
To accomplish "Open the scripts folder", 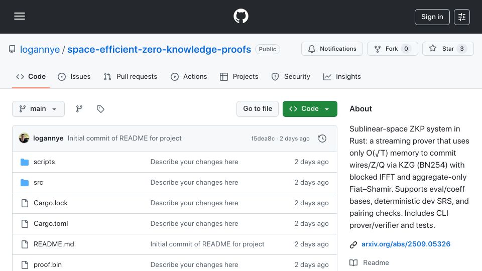I will [44, 162].
